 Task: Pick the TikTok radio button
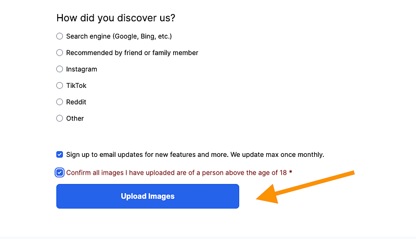[x=60, y=86]
